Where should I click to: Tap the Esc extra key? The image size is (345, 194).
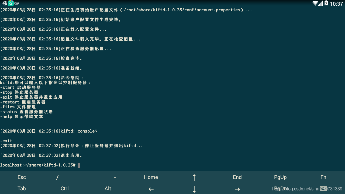tap(22, 177)
